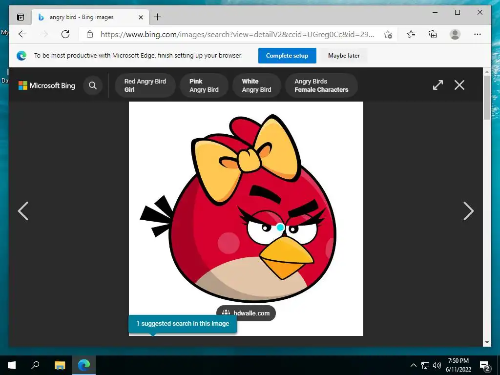Close the image detail view
500x375 pixels.
(x=459, y=85)
